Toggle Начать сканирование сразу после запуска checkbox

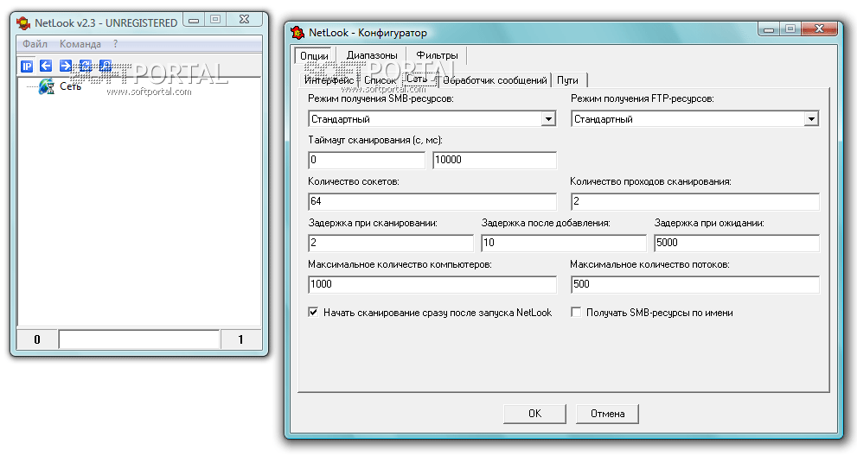tap(313, 313)
